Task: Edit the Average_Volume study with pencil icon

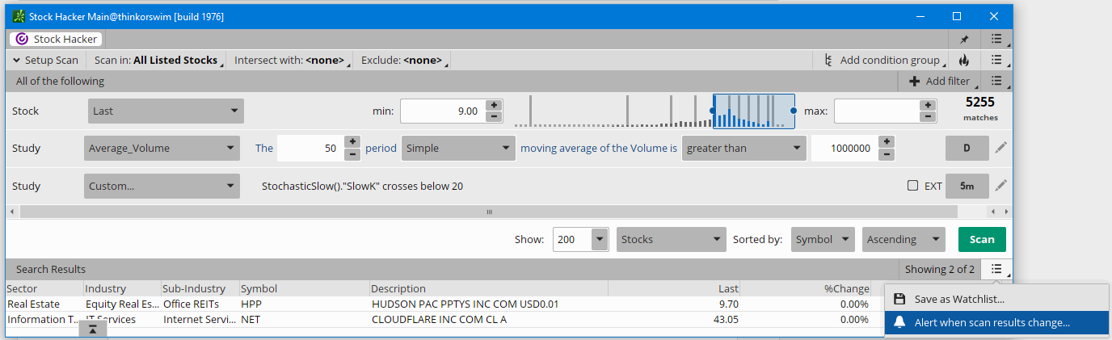Action: coord(1001,148)
